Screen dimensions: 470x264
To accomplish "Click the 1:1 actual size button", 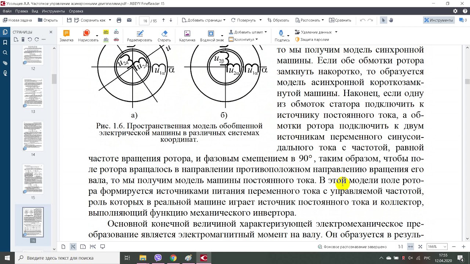I will point(401,247).
